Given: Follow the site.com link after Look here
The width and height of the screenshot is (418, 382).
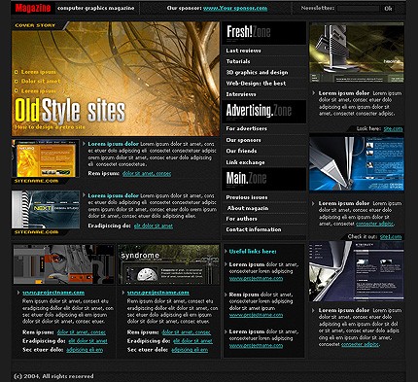Looking at the screenshot, I should (x=393, y=129).
